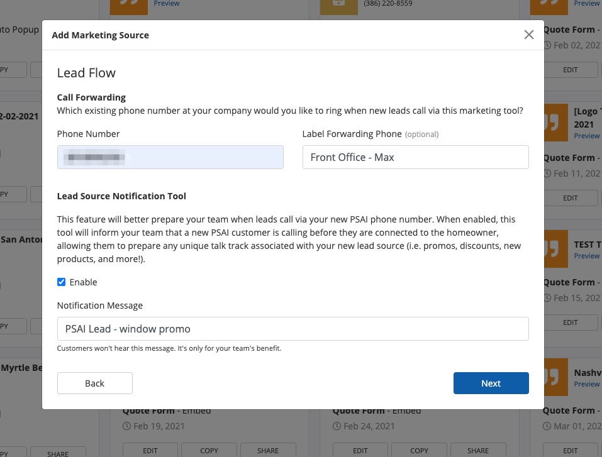Click the clock icon beside Feb 15 date
Image resolution: width=602 pixels, height=457 pixels.
[547, 298]
